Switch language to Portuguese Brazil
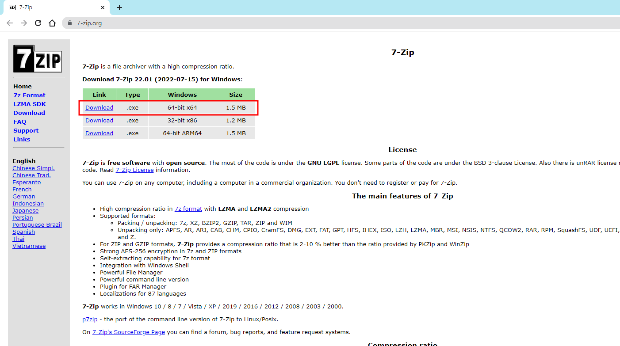The height and width of the screenshot is (346, 620). point(37,225)
